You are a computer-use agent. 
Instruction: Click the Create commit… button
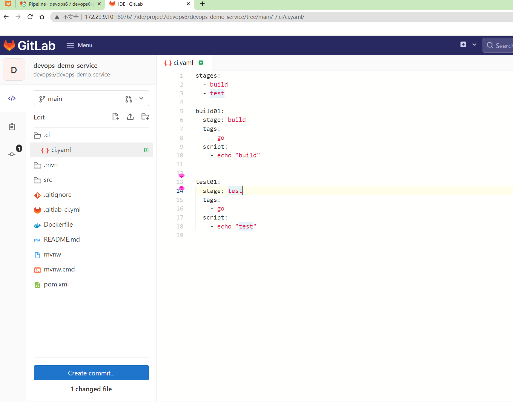tap(91, 373)
